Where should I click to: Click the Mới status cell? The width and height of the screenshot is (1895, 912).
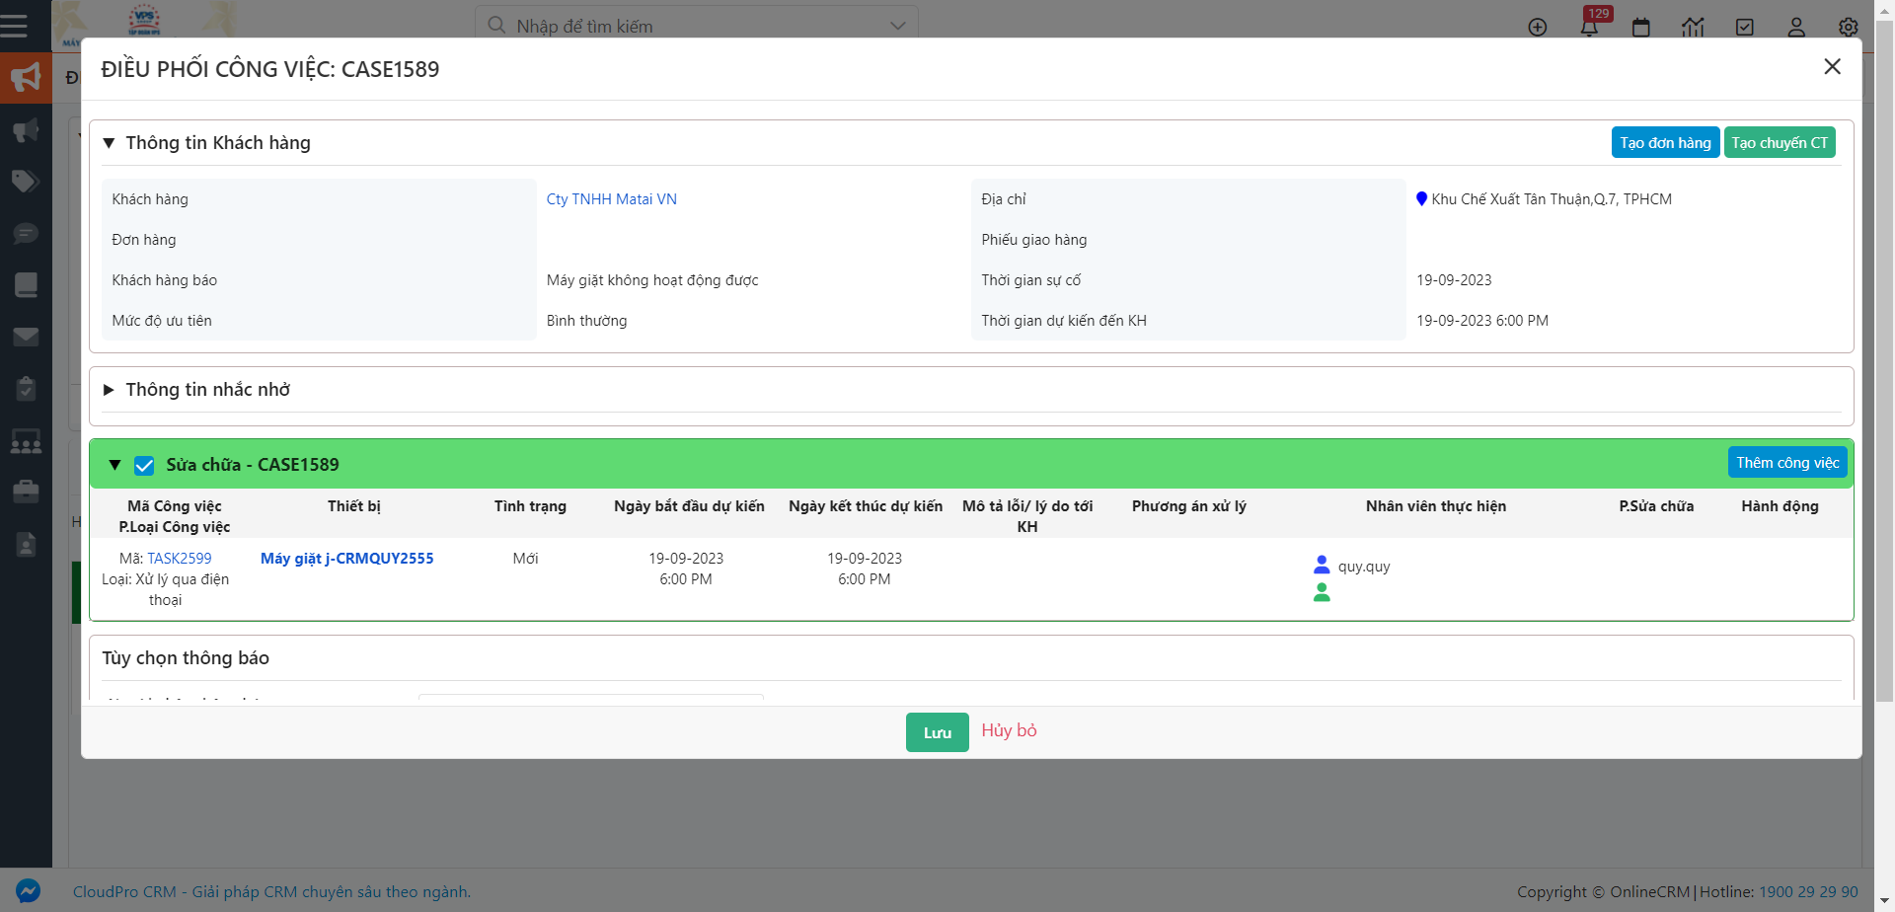(x=526, y=559)
